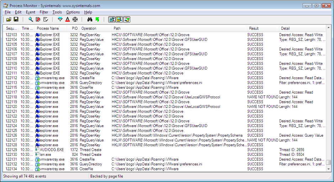Sort by the Path column header
This screenshot has height=182, width=334.
click(x=179, y=28)
